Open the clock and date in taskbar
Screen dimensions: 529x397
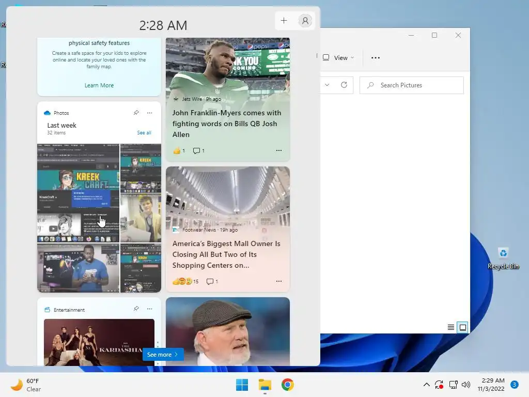(x=491, y=385)
